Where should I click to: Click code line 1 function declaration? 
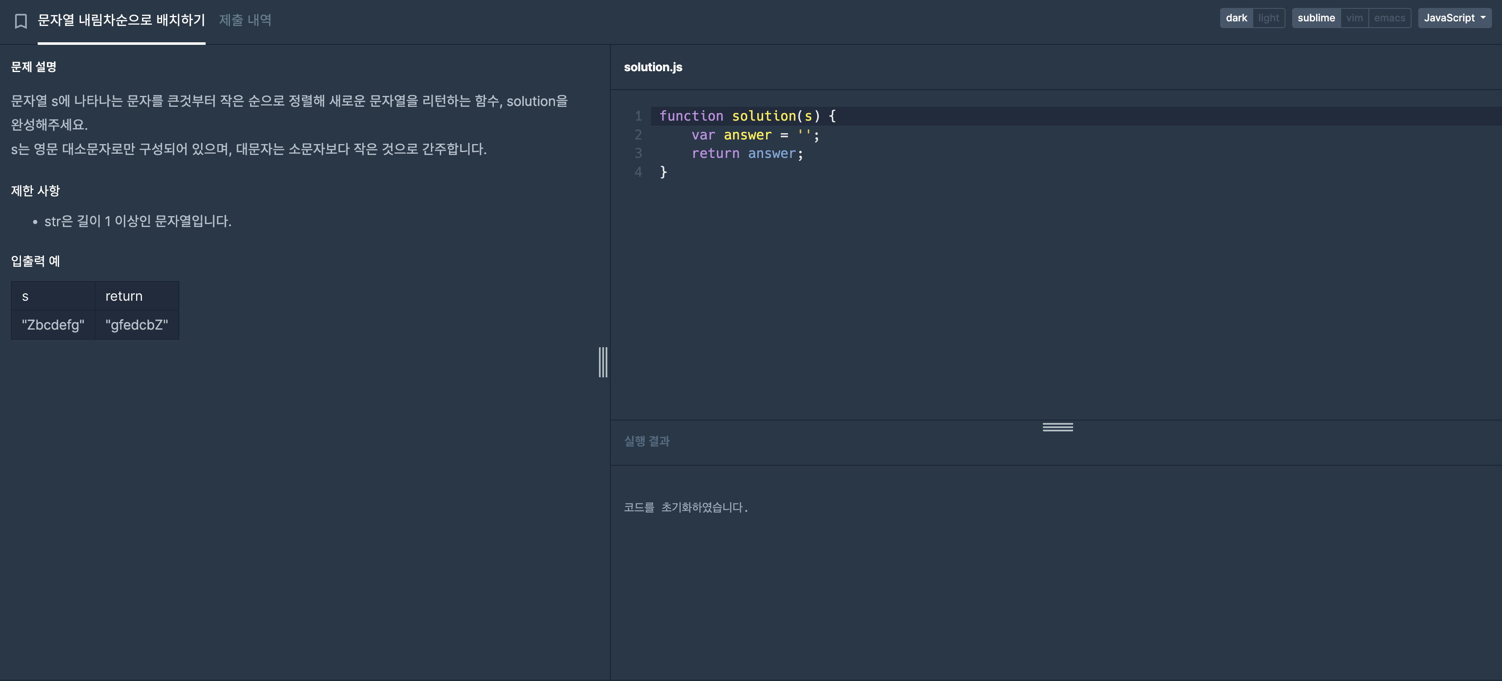(x=747, y=116)
